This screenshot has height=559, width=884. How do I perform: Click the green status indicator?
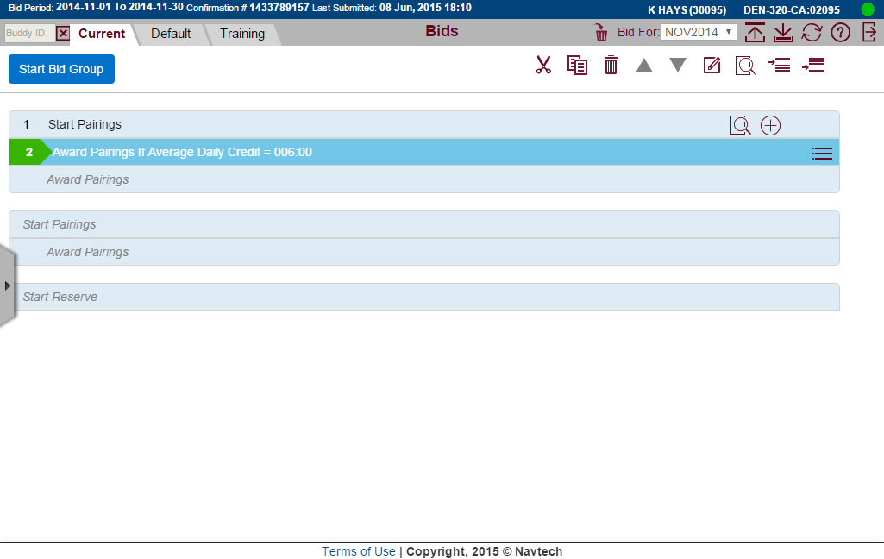pos(868,9)
